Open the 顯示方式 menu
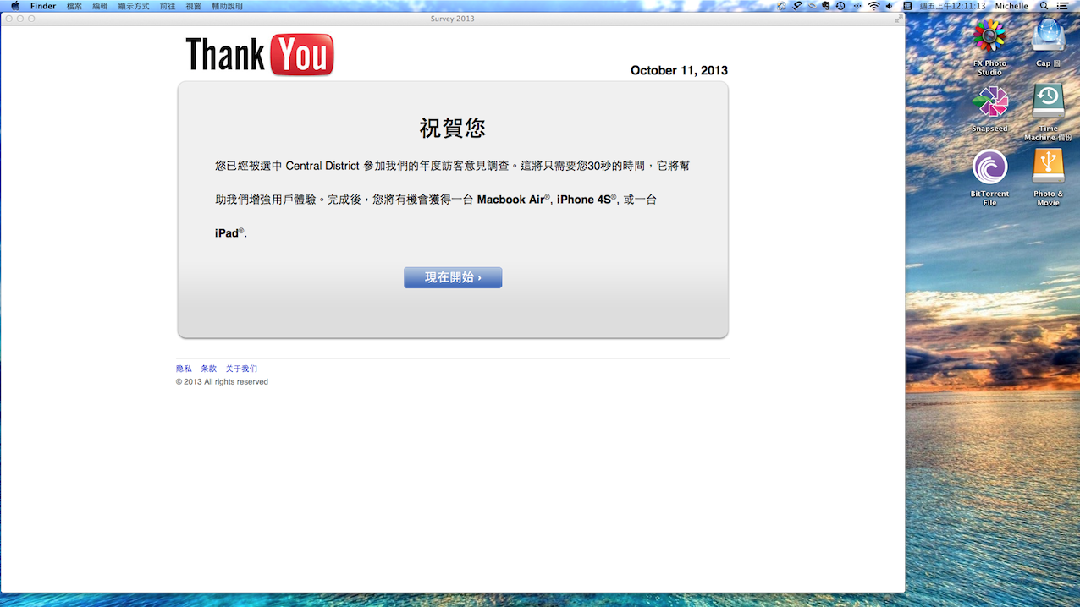 pyautogui.click(x=134, y=6)
